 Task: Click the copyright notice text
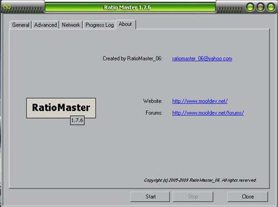click(x=200, y=180)
